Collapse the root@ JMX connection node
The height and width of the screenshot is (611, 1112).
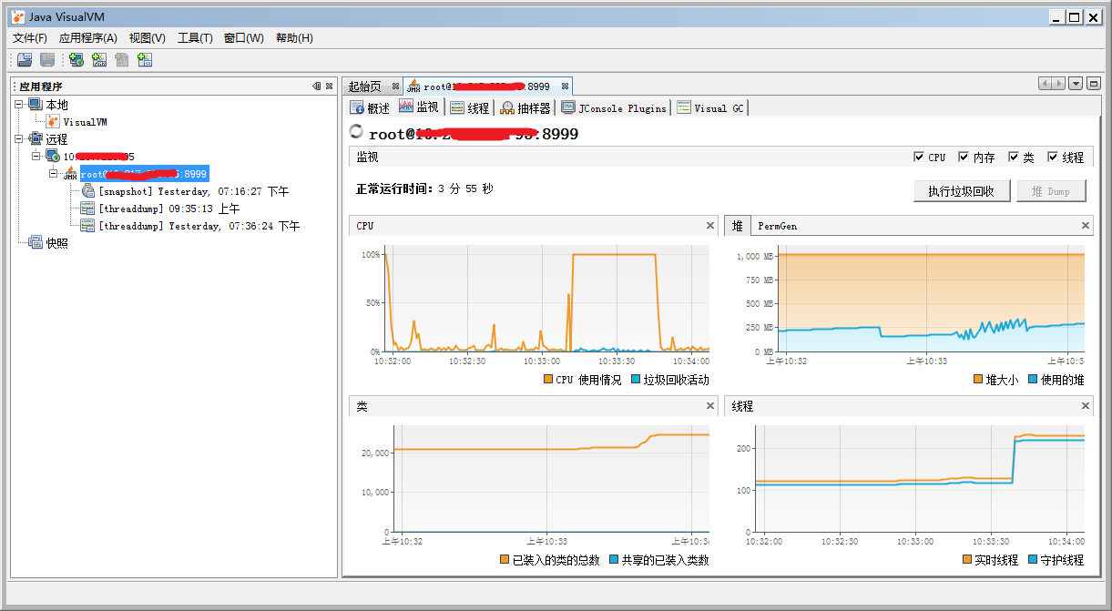pos(55,174)
